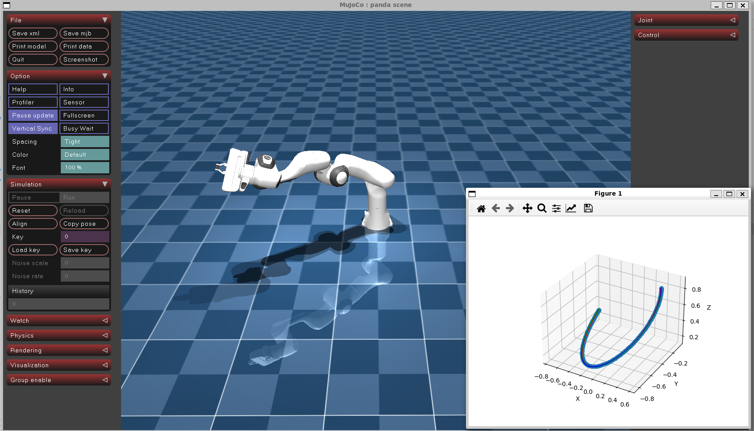Change Spacing setting from Tight
Viewport: 754px width, 431px height.
point(85,141)
